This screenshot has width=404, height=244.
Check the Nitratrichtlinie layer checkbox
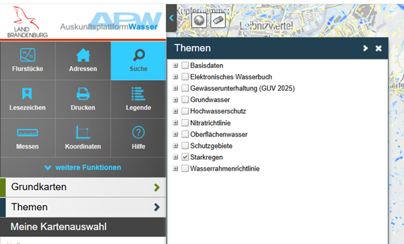(185, 123)
